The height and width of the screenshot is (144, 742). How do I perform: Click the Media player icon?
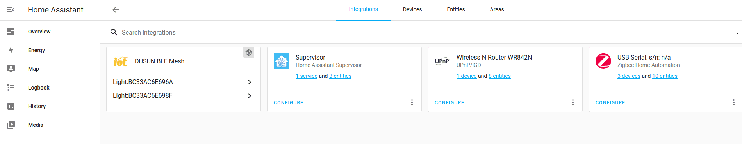[x=11, y=125]
